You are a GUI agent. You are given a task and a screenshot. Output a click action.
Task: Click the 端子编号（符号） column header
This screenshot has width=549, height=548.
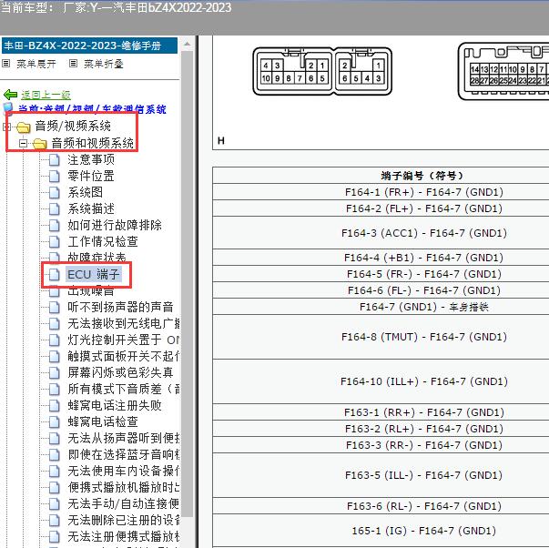pos(381,175)
